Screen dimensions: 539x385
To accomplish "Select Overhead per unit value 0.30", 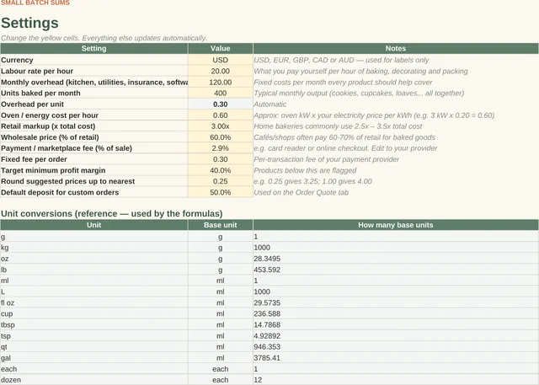I will click(221, 104).
